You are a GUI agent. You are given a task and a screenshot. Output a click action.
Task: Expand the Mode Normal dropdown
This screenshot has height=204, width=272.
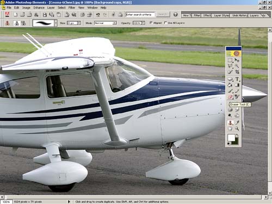coord(114,23)
